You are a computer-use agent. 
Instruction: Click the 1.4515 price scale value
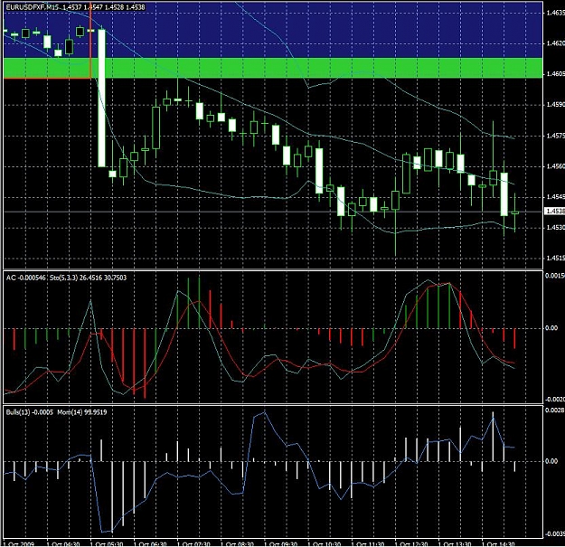[x=555, y=259]
